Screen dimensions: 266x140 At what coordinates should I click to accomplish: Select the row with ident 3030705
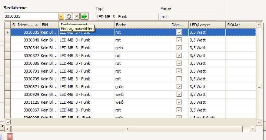(x=133, y=79)
